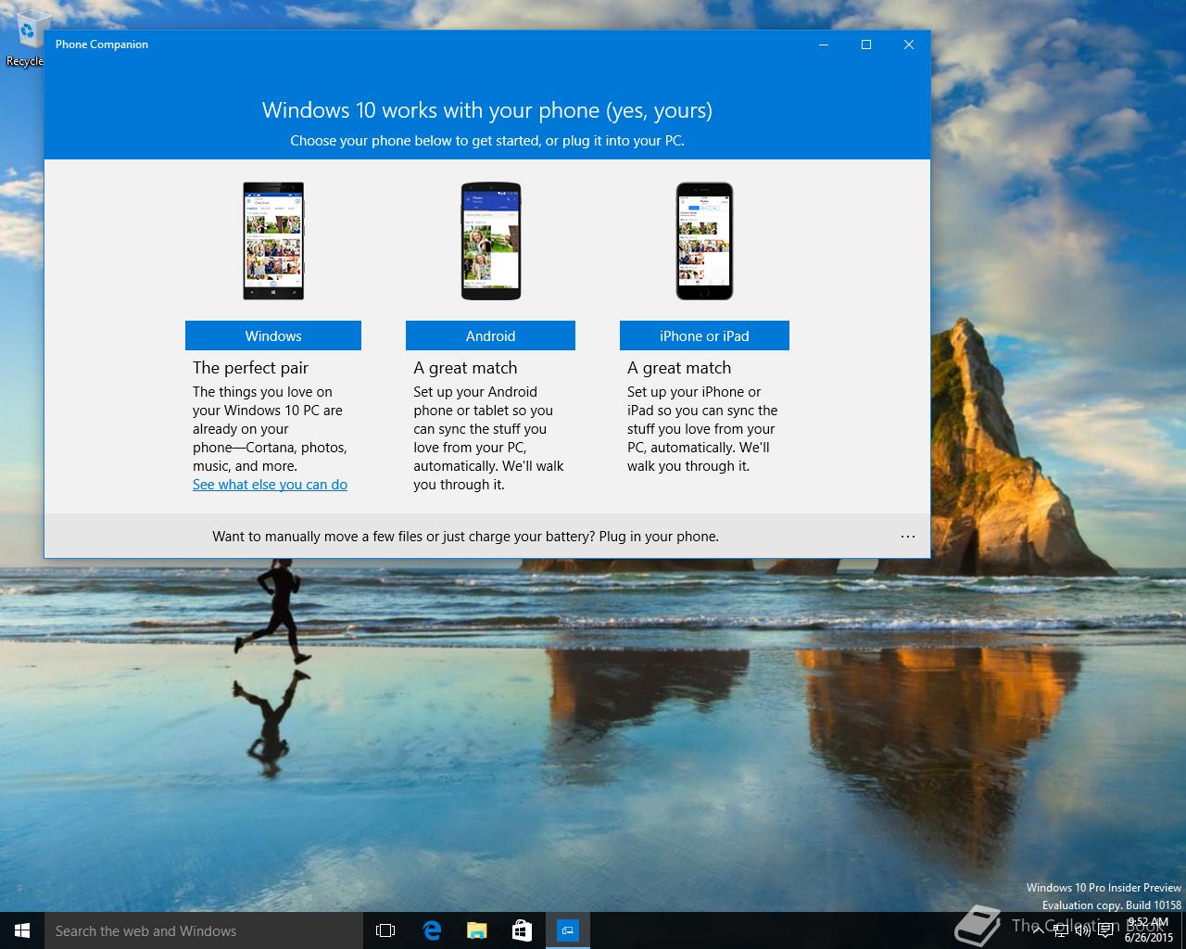1186x949 pixels.
Task: Open the clock showing 9:52 AM
Action: click(1148, 930)
